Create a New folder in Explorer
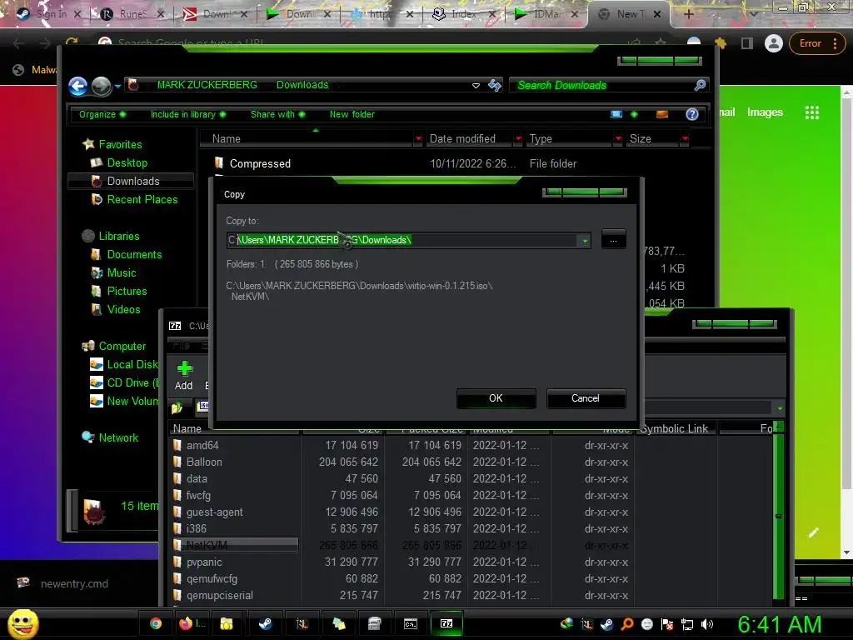The width and height of the screenshot is (853, 640). [x=352, y=114]
